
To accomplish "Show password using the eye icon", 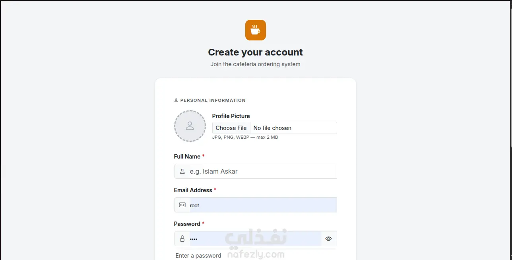I will 328,239.
